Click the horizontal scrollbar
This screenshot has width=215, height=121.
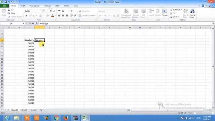point(167,110)
